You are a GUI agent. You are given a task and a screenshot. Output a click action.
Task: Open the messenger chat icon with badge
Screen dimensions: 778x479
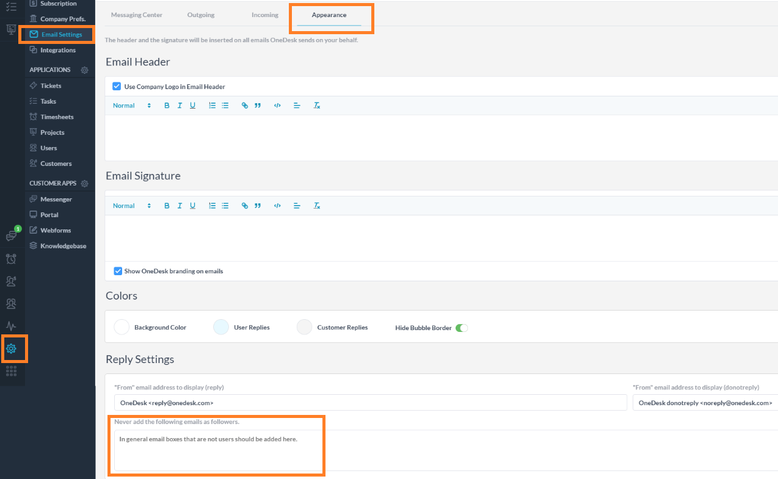[11, 236]
